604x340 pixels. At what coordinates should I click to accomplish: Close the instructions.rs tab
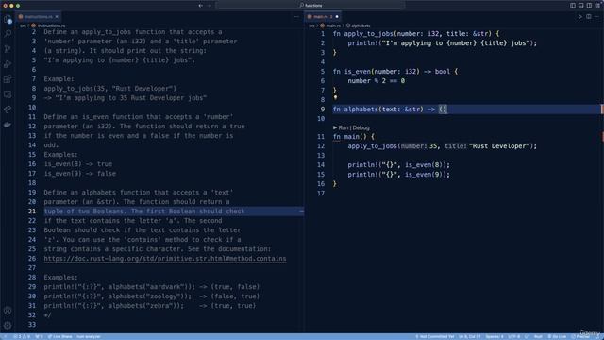tap(57, 17)
